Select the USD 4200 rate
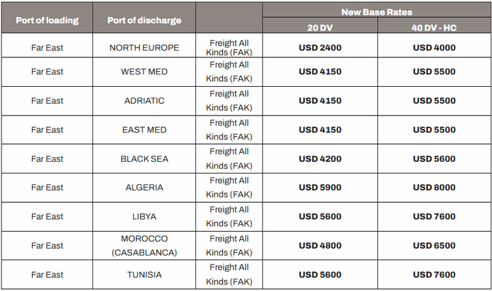Image resolution: width=492 pixels, height=291 pixels. [x=320, y=158]
